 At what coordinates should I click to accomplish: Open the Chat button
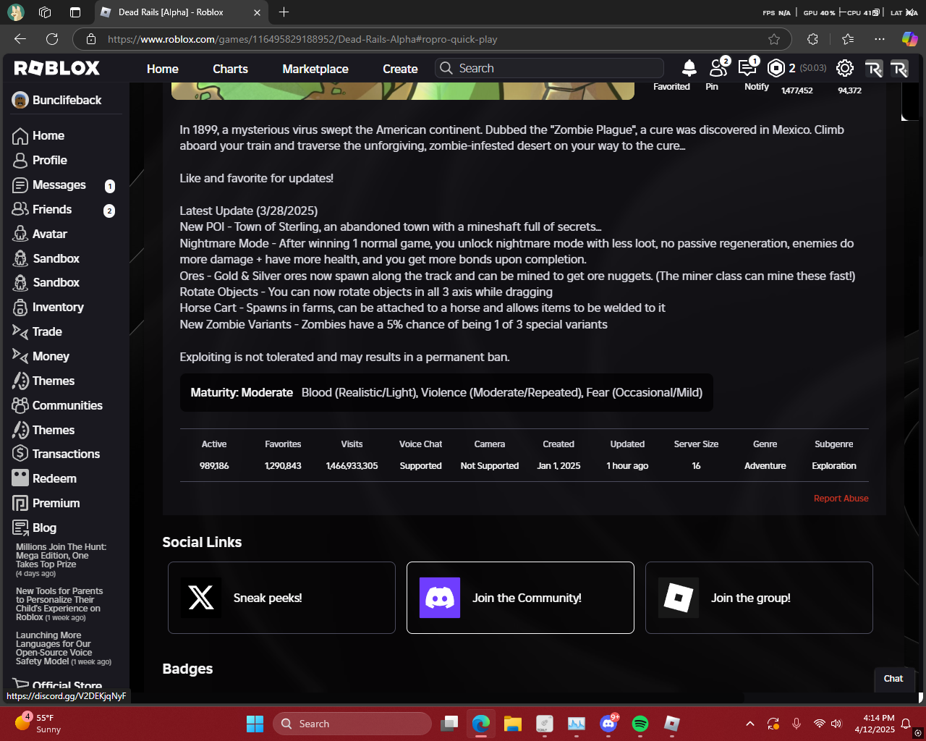(x=893, y=679)
